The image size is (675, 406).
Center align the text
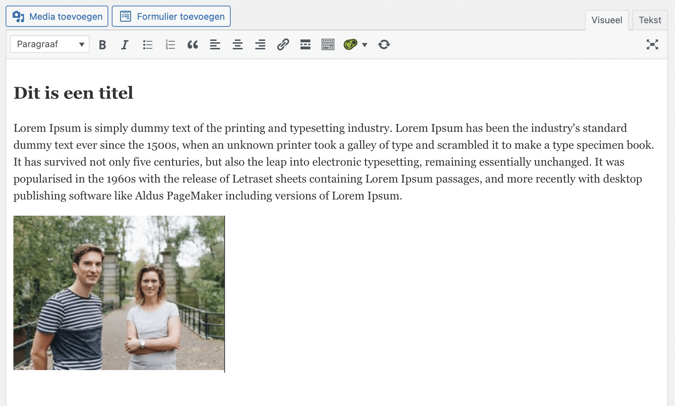pyautogui.click(x=238, y=45)
